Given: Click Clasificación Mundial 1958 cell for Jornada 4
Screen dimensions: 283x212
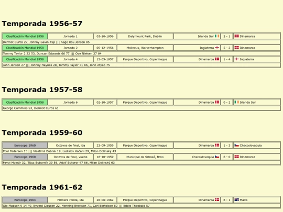Looking at the screenshot, I should pyautogui.click(x=25, y=59).
